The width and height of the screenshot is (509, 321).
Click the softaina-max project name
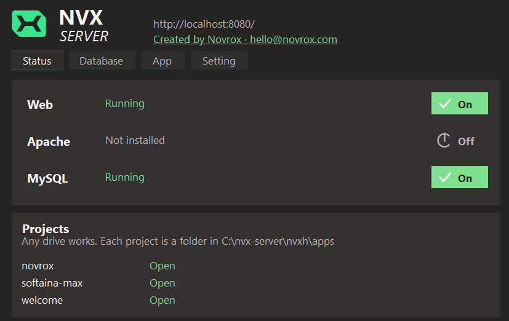[52, 283]
